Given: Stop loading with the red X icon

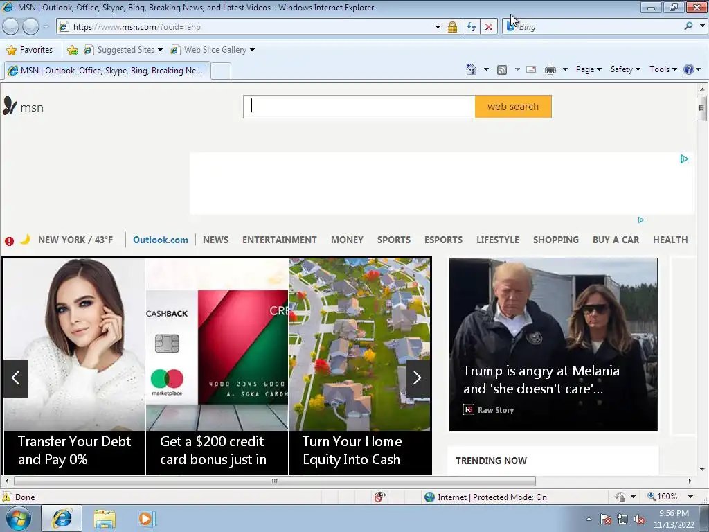Looking at the screenshot, I should pyautogui.click(x=489, y=27).
